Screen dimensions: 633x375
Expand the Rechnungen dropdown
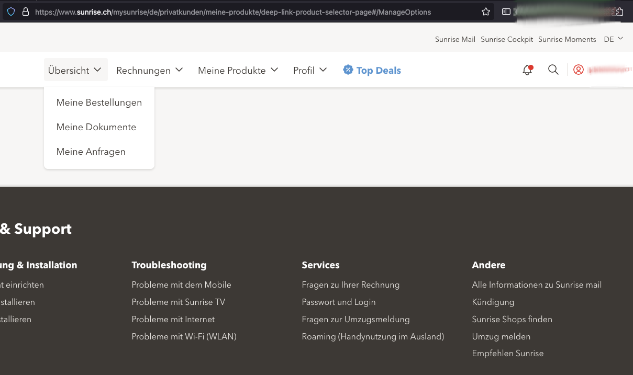[x=149, y=70]
